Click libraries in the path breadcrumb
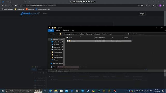This screenshot has width=166, height=93. 104,34
